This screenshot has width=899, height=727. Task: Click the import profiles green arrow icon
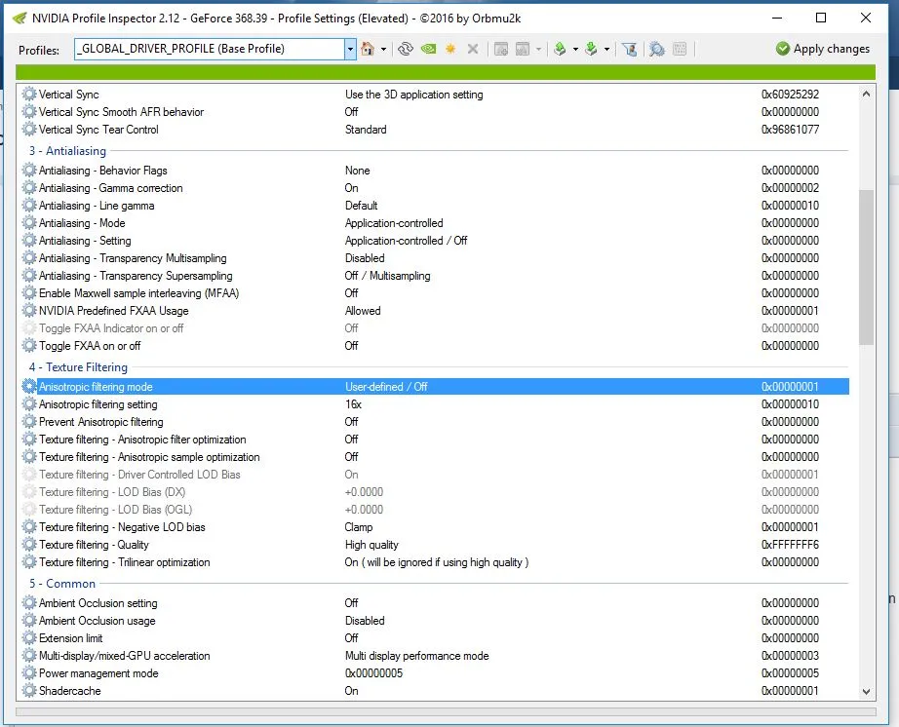click(591, 50)
